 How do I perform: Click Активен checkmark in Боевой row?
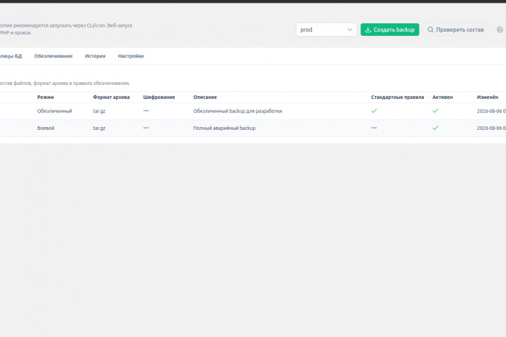coord(435,128)
